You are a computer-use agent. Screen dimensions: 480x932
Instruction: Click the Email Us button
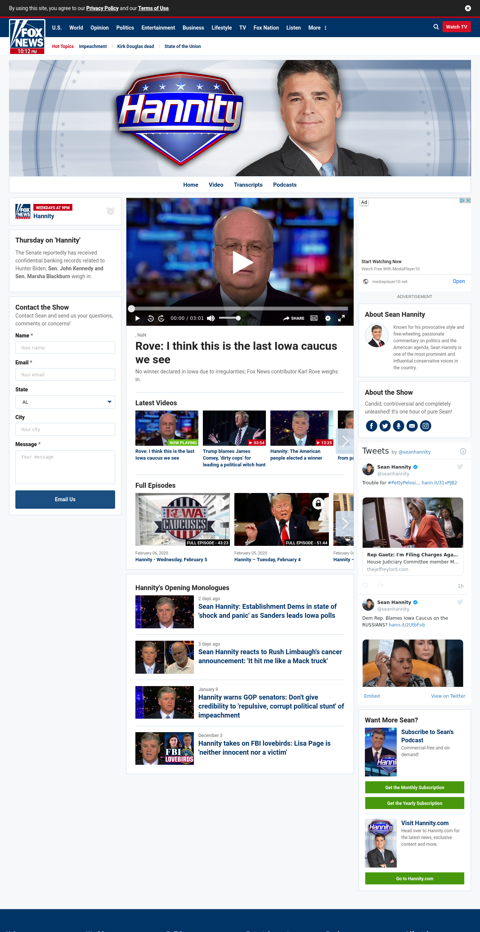click(65, 499)
